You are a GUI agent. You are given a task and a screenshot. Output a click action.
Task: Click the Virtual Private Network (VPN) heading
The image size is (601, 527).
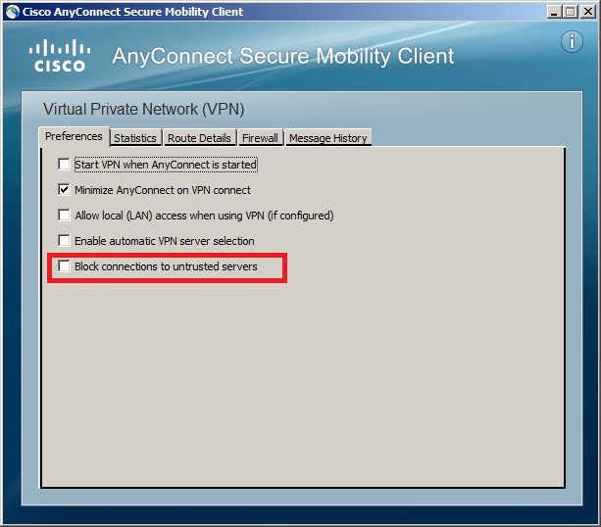coord(144,109)
